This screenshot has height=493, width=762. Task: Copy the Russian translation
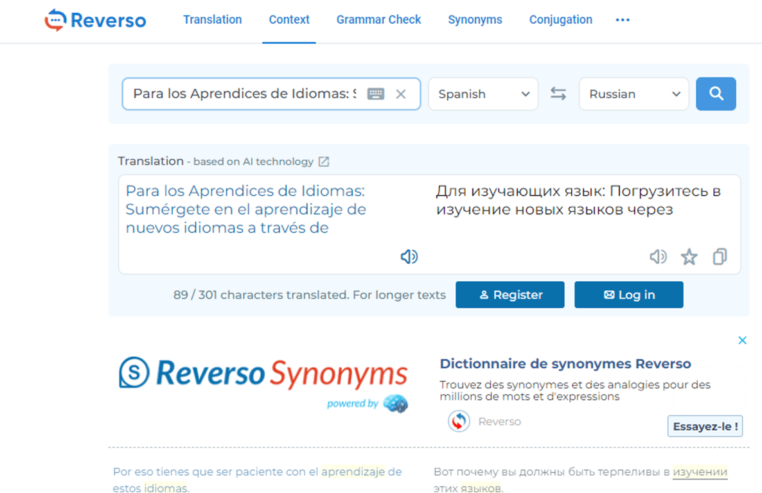click(720, 257)
